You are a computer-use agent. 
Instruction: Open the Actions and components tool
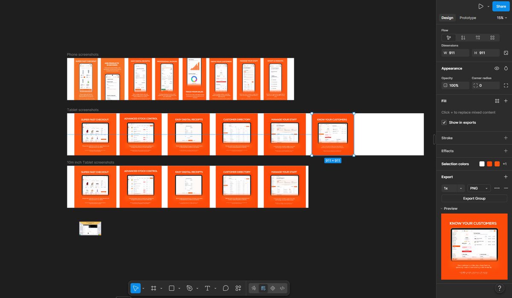click(239, 288)
